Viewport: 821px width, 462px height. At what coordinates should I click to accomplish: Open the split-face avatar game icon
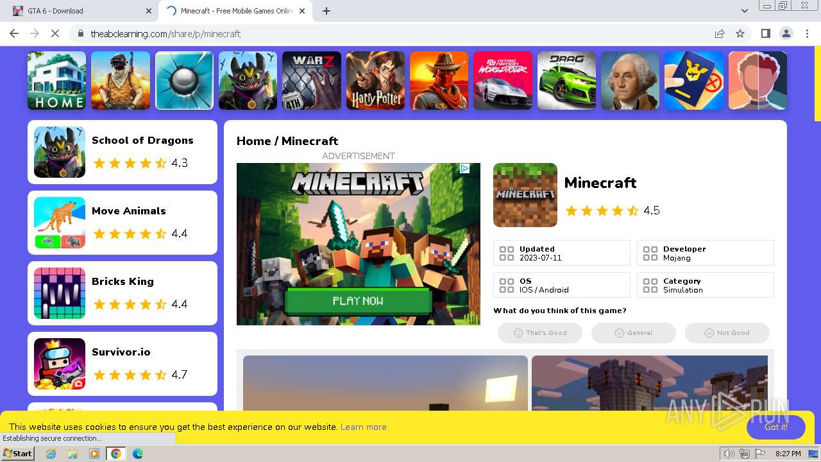(x=758, y=81)
